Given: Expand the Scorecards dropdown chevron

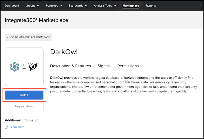Looking at the screenshot, I should point(86,6).
